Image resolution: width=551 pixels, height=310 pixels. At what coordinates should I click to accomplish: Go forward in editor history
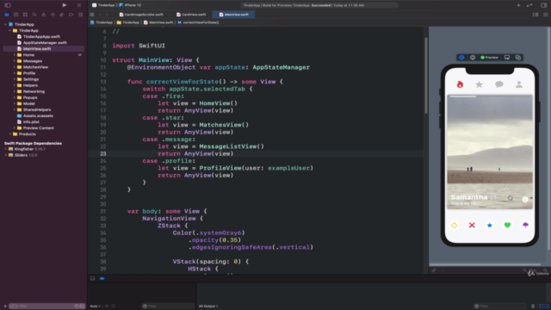(107, 15)
